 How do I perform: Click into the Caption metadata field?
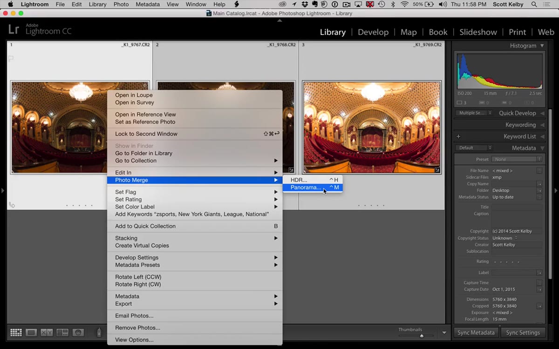pyautogui.click(x=517, y=219)
